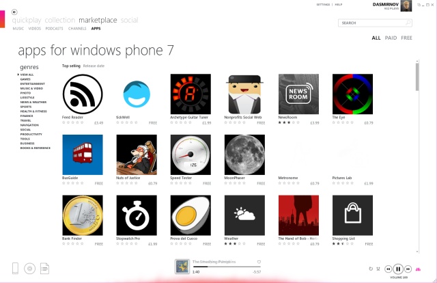Click the user profile picture
Viewport: 437px width, 283px height.
(406, 6)
